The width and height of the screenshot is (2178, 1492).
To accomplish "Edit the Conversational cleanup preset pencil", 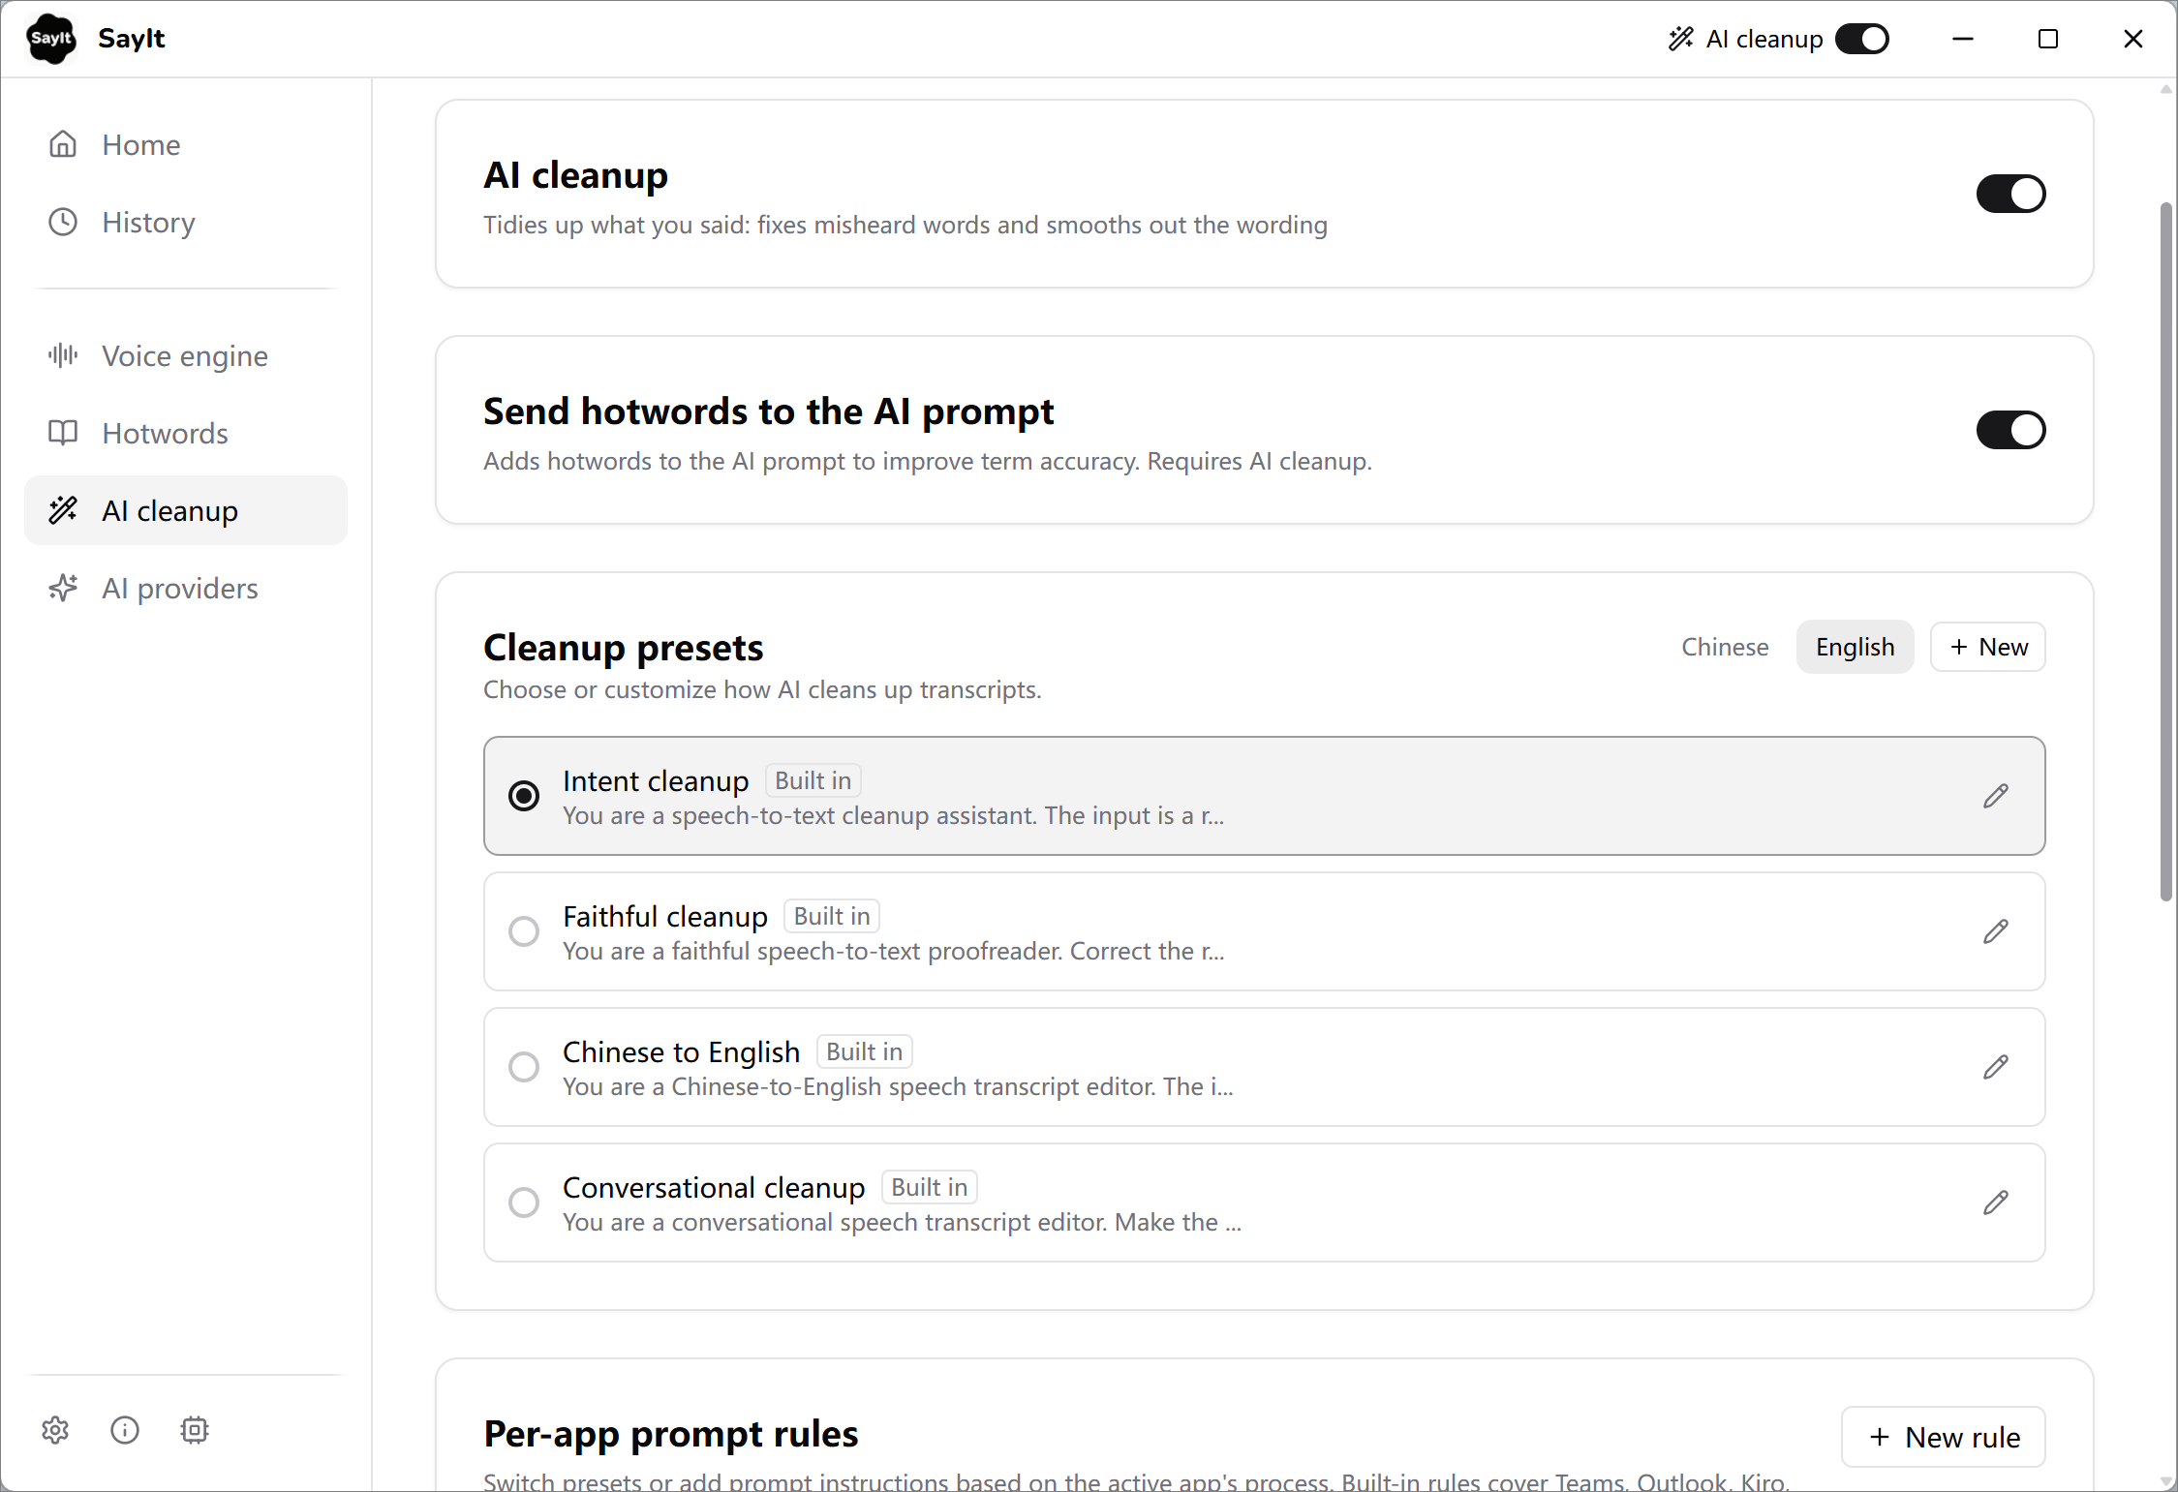I will (1996, 1203).
